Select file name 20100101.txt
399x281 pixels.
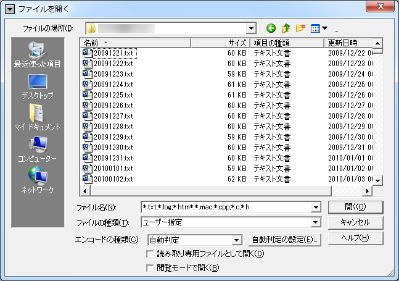tap(113, 169)
